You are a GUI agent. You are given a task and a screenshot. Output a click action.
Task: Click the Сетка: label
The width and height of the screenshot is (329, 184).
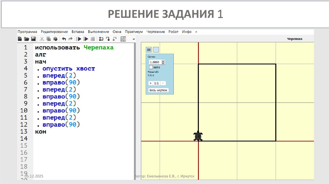[152, 57]
